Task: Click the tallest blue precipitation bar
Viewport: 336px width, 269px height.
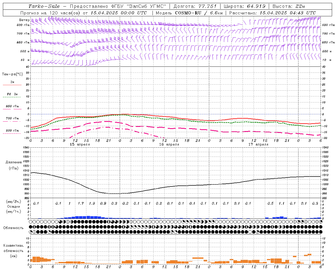Action: pos(88,217)
